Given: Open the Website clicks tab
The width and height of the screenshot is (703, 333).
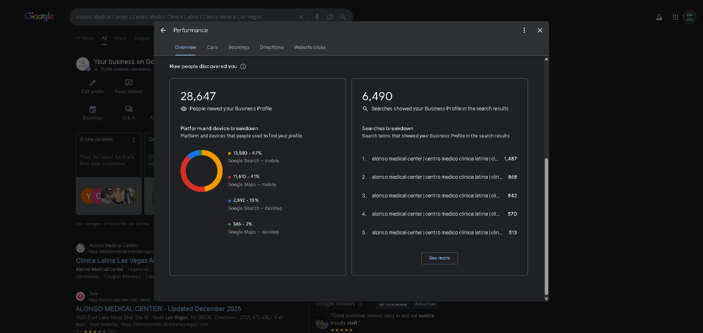Looking at the screenshot, I should 310,48.
